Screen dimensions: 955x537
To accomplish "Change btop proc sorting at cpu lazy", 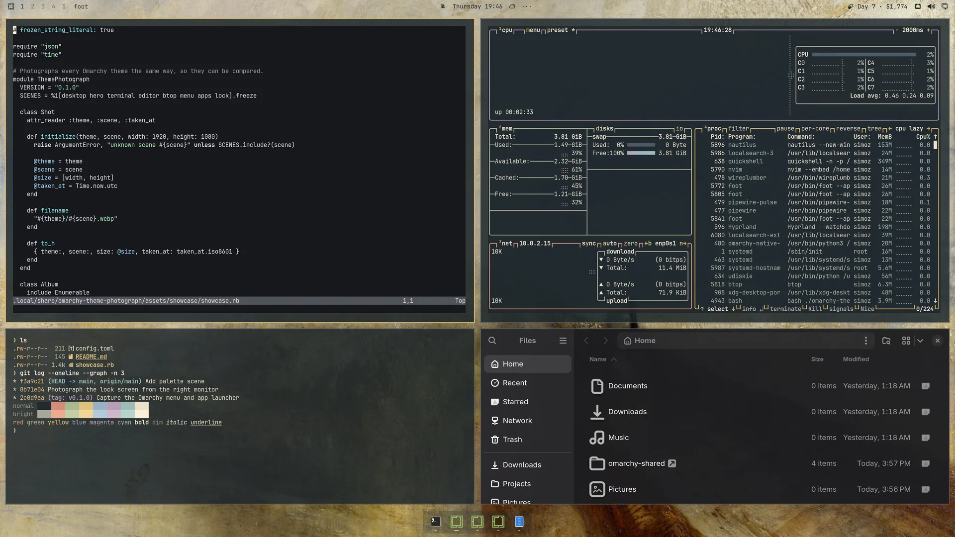I will click(909, 128).
